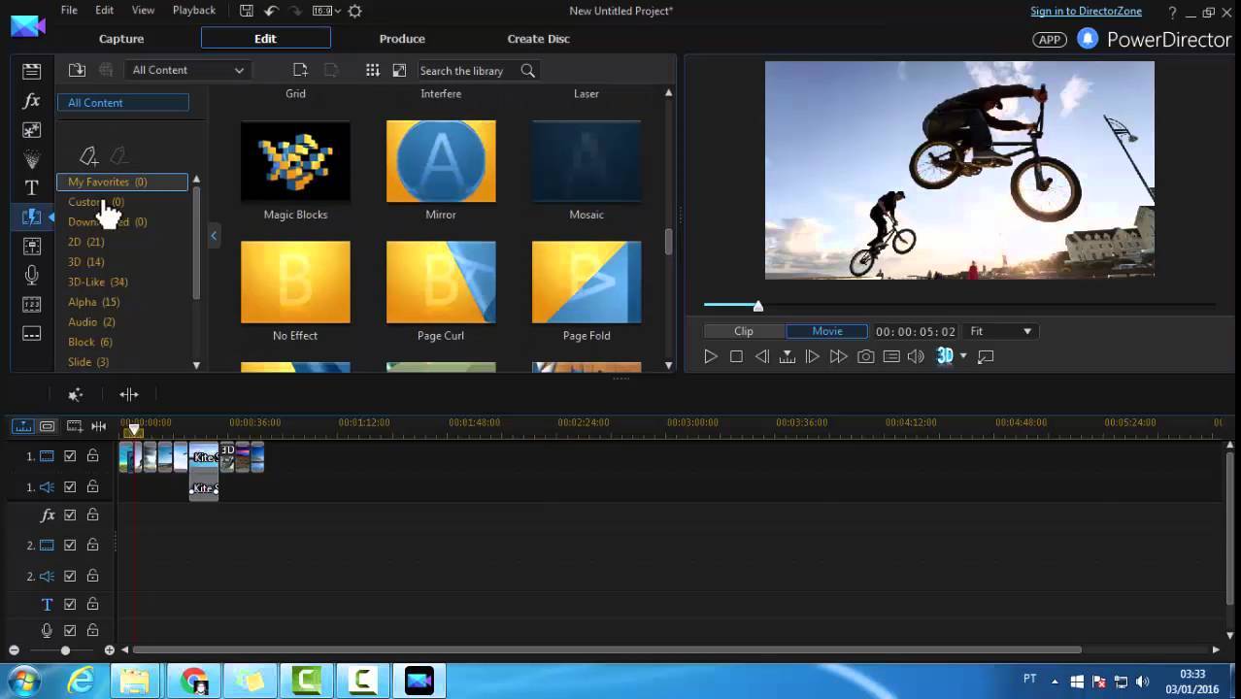Open the Effect Room fx icon

click(31, 101)
